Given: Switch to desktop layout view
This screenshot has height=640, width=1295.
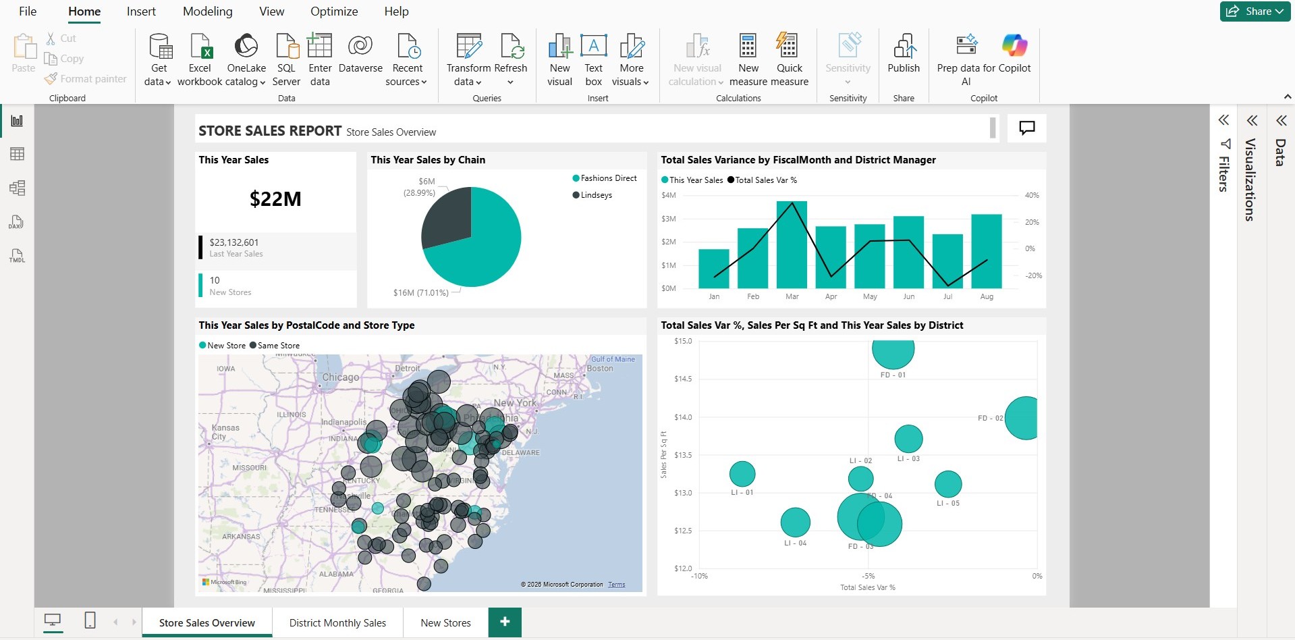Looking at the screenshot, I should 53,620.
